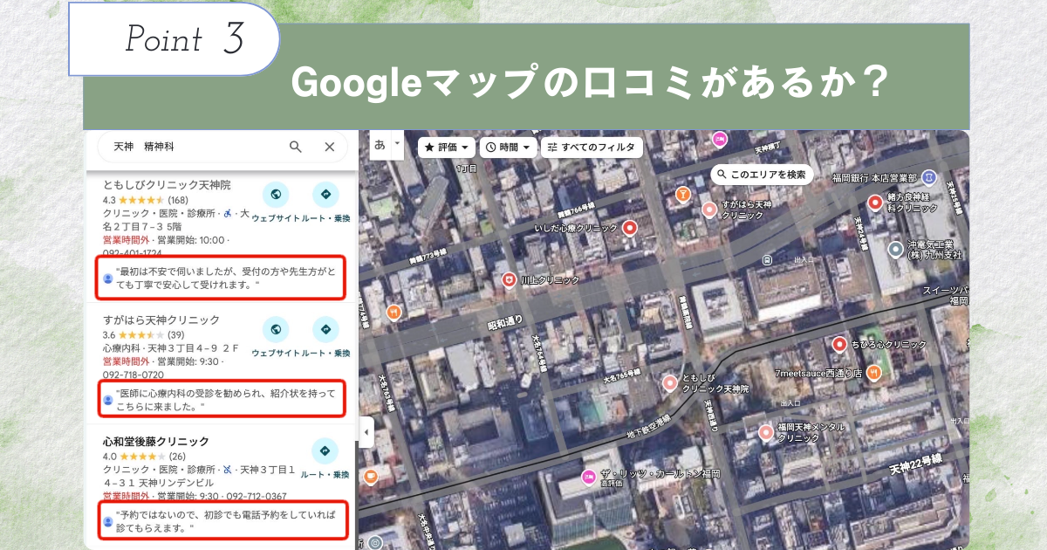1047x550 pixels.
Task: Click the このエリアを検索 button
Action: click(762, 175)
